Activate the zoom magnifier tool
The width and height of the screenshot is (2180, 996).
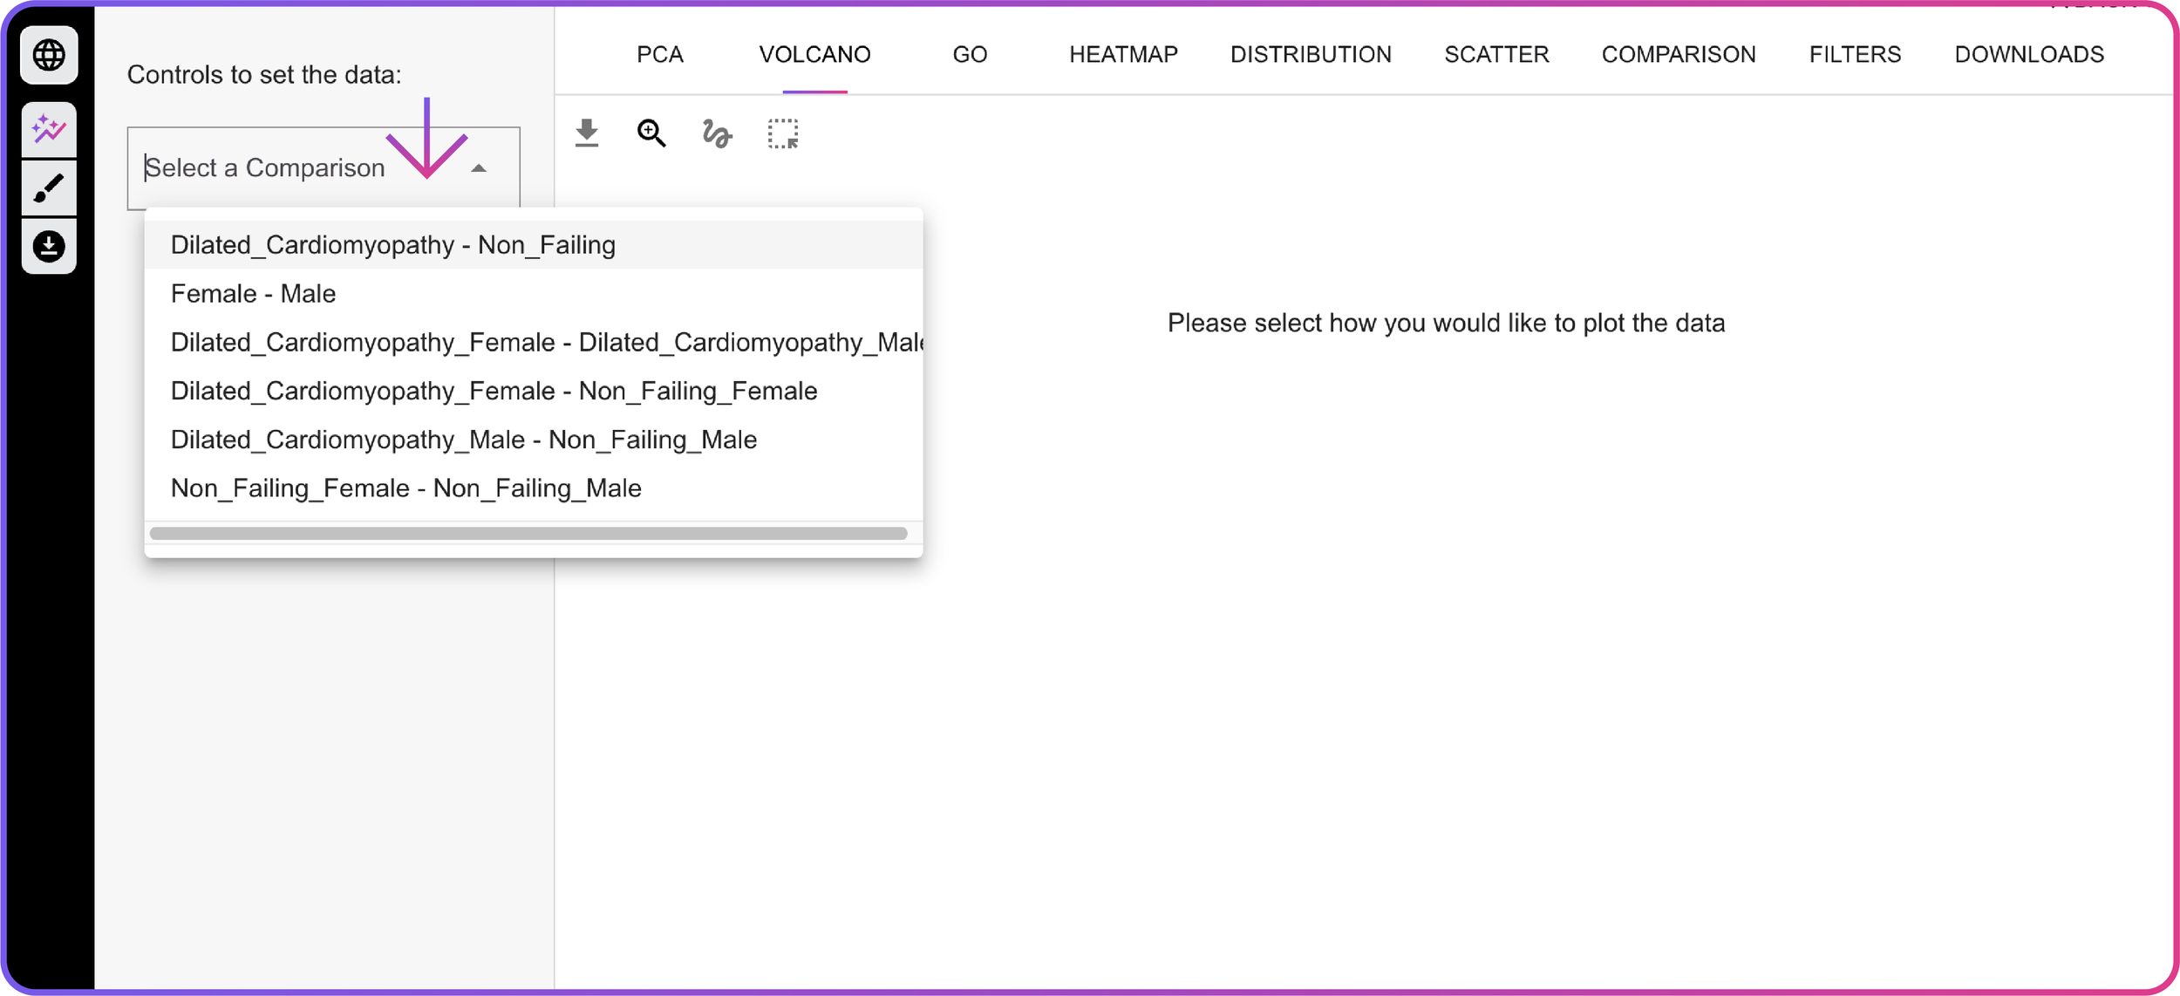(x=651, y=133)
